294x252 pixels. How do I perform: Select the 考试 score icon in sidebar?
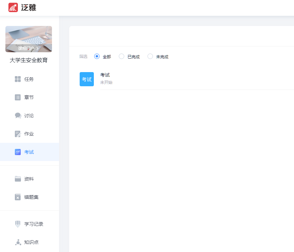click(x=18, y=152)
